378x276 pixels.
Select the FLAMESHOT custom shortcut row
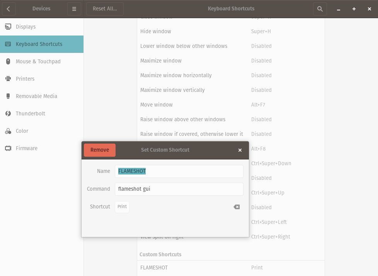231,268
